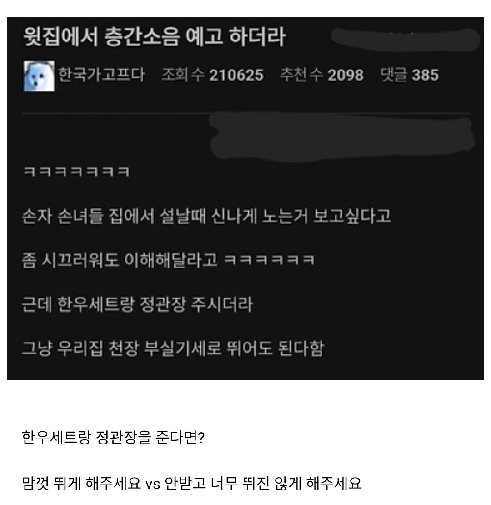
Task: Click the blurred area beside the title
Action: click(x=406, y=40)
